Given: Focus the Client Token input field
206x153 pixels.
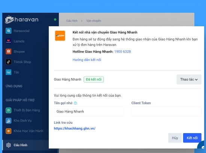Looking at the screenshot, I should click(166, 111).
